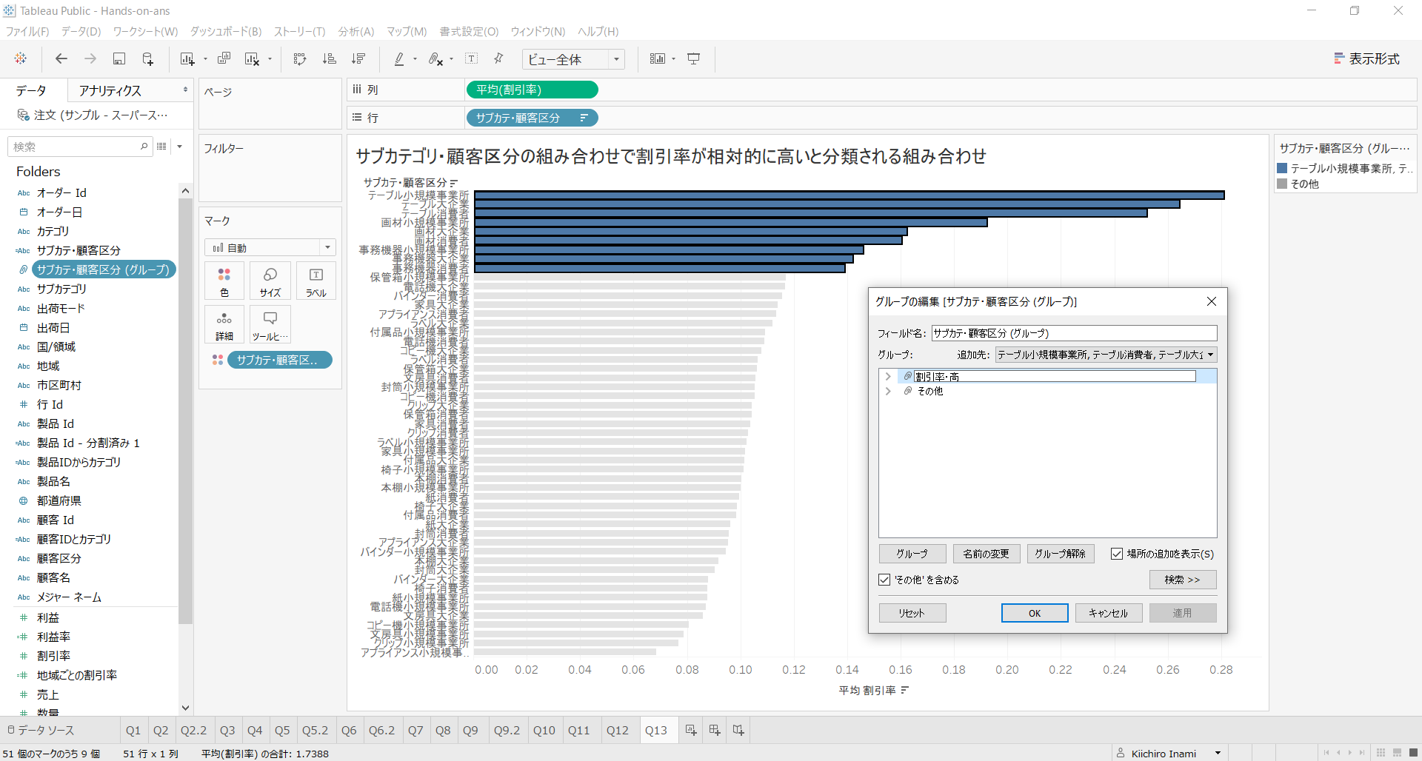Open the 分析(A) menu
1422x761 pixels.
(356, 31)
